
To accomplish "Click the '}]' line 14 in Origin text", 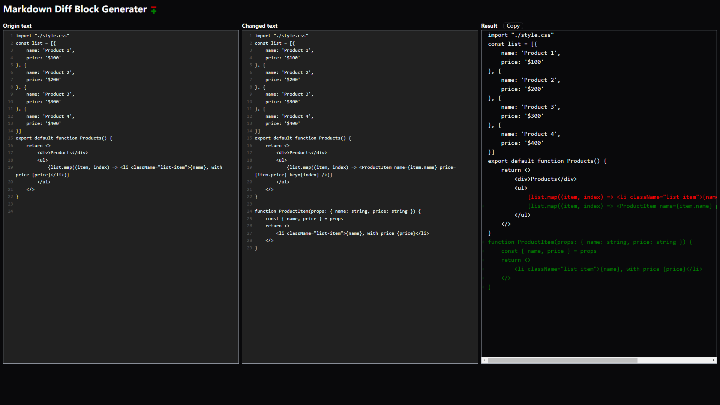I will coord(18,131).
